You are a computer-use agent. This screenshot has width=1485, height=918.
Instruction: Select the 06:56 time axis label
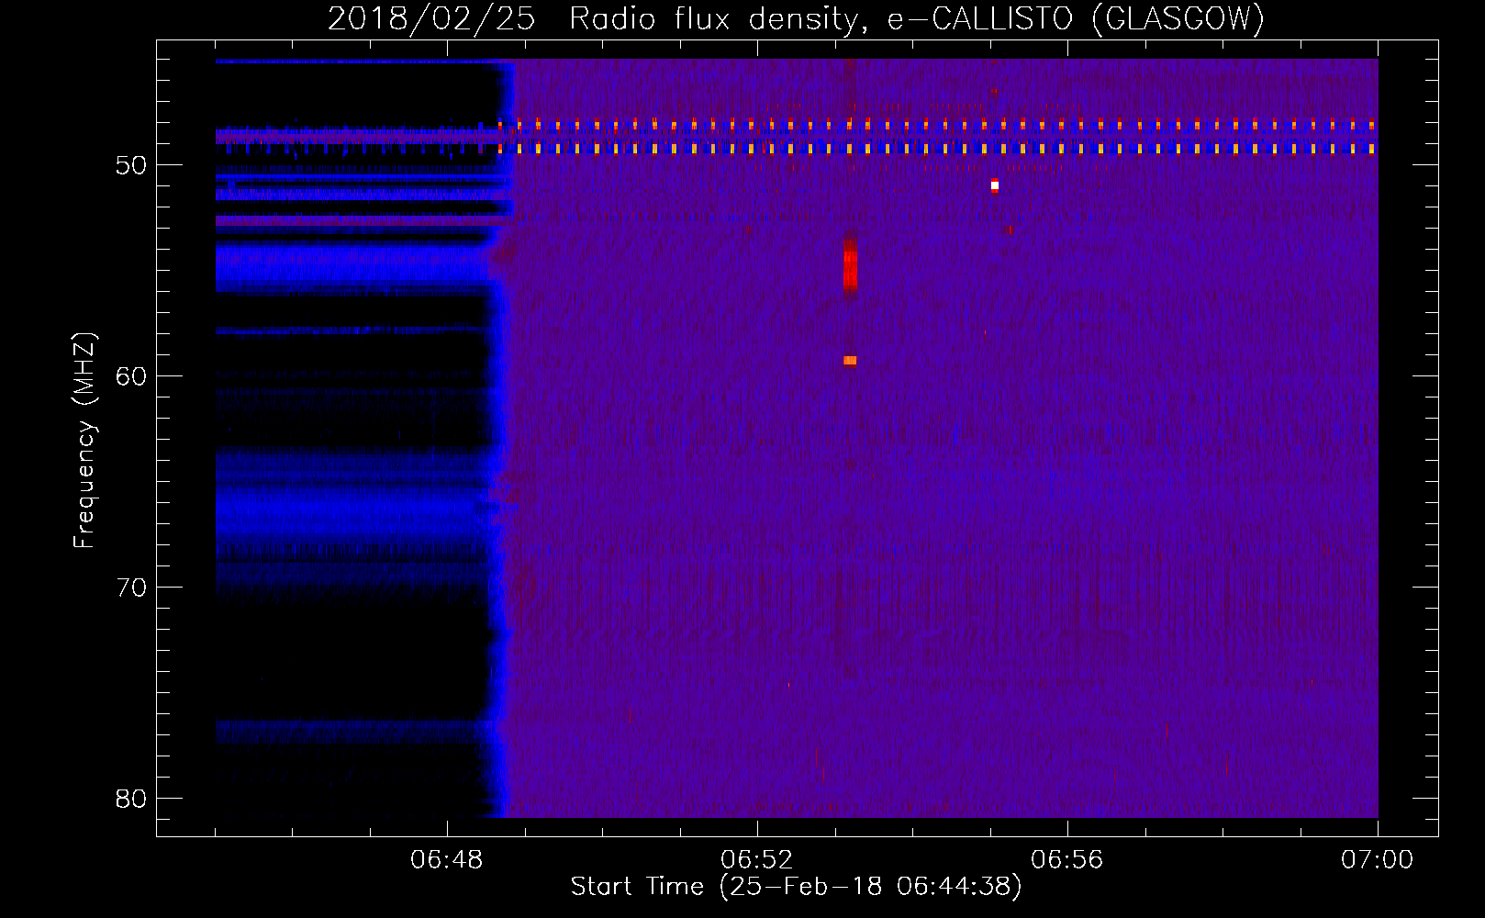coord(1066,860)
